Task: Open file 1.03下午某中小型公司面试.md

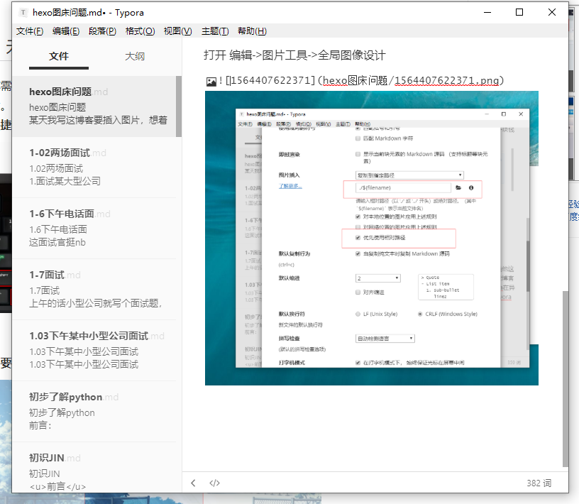Action: coord(94,350)
